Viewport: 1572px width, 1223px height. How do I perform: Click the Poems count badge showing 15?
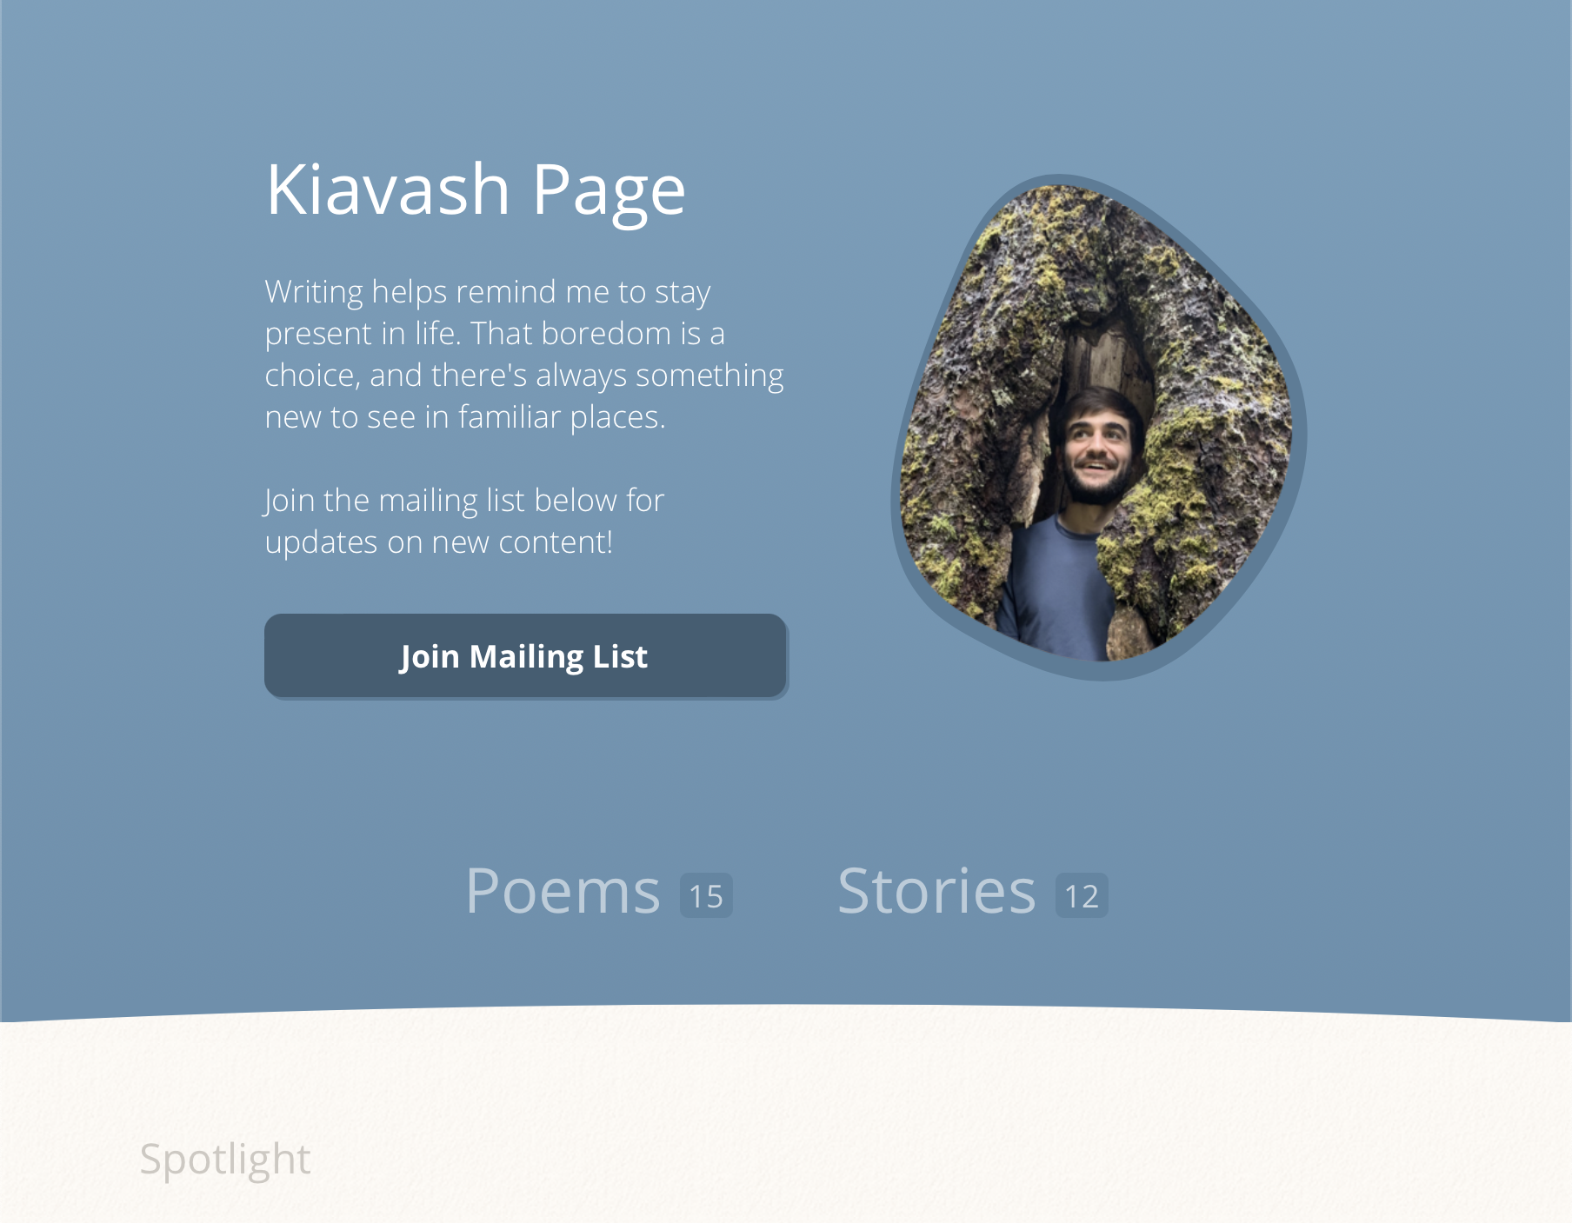coord(706,896)
